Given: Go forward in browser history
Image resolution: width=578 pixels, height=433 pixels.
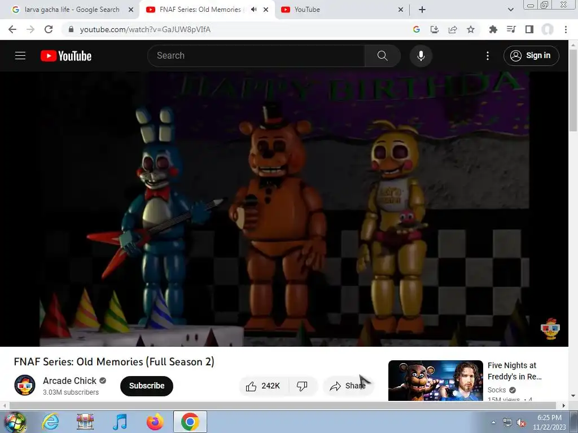Looking at the screenshot, I should (x=30, y=29).
